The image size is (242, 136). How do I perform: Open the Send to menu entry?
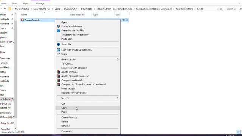tap(88, 98)
